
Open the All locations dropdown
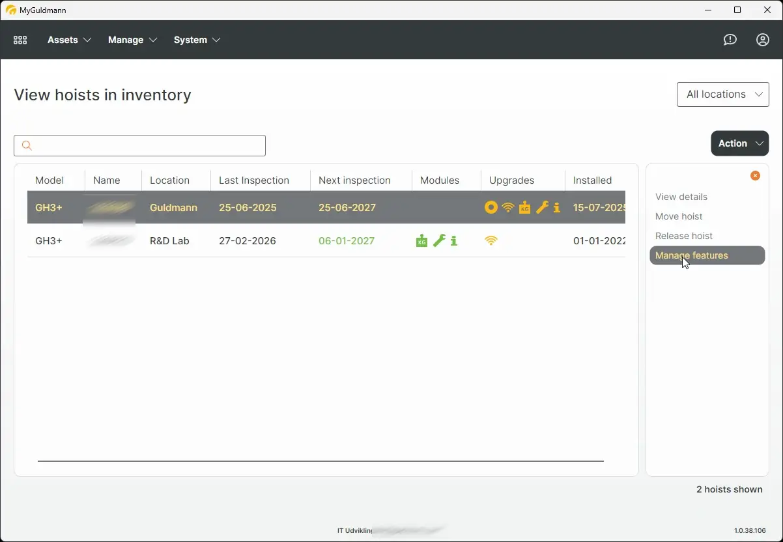[x=723, y=94]
